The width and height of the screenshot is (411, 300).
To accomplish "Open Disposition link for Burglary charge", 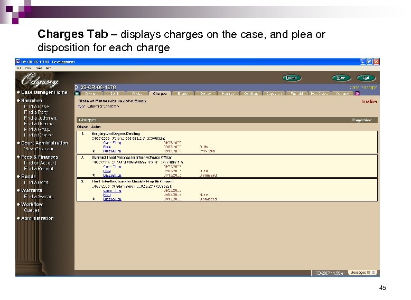I will click(x=112, y=151).
